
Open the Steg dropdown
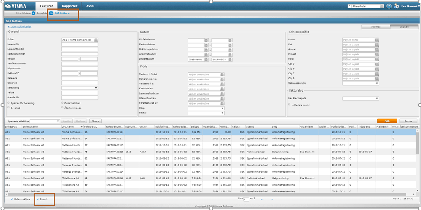coord(206,108)
